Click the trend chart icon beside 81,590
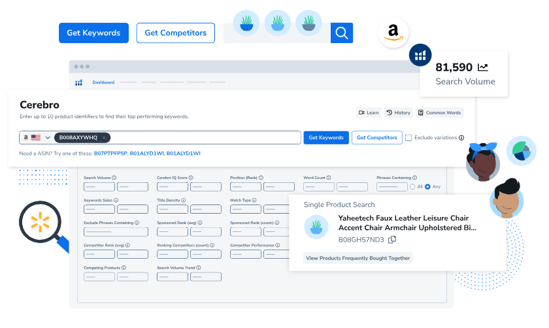This screenshot has height=328, width=549. [483, 67]
